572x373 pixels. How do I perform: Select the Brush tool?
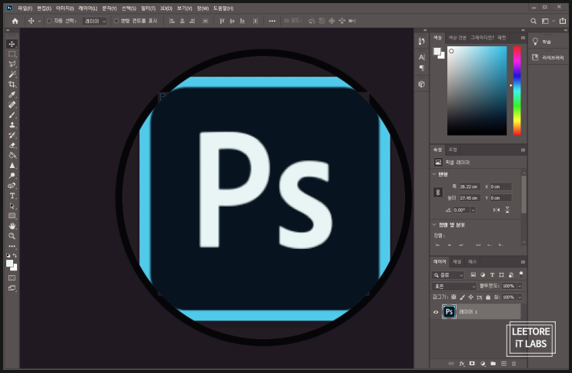point(12,115)
